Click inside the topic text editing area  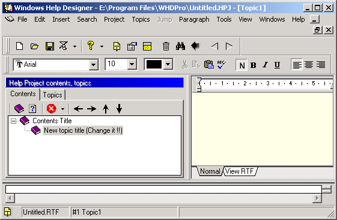click(262, 129)
